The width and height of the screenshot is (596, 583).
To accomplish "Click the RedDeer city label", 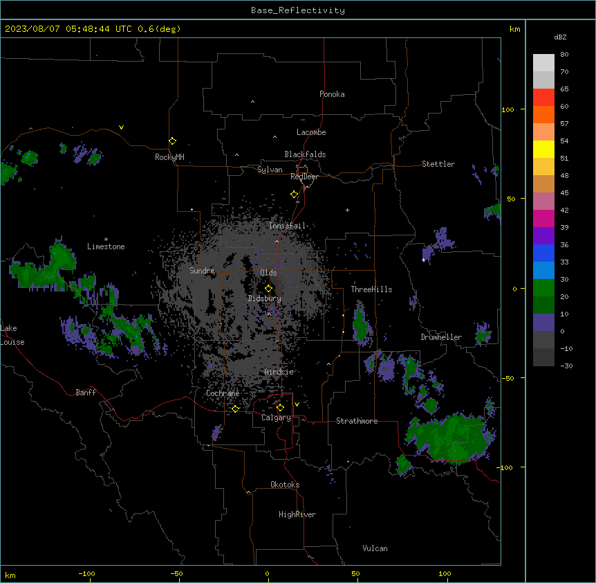I will [x=304, y=177].
